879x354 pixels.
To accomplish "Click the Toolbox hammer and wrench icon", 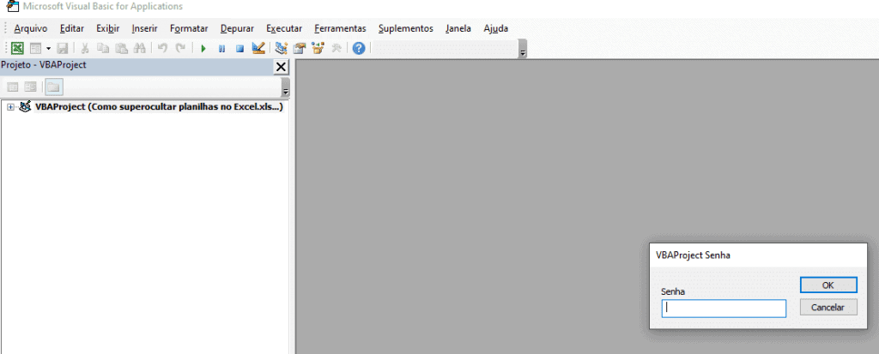I will [x=336, y=48].
